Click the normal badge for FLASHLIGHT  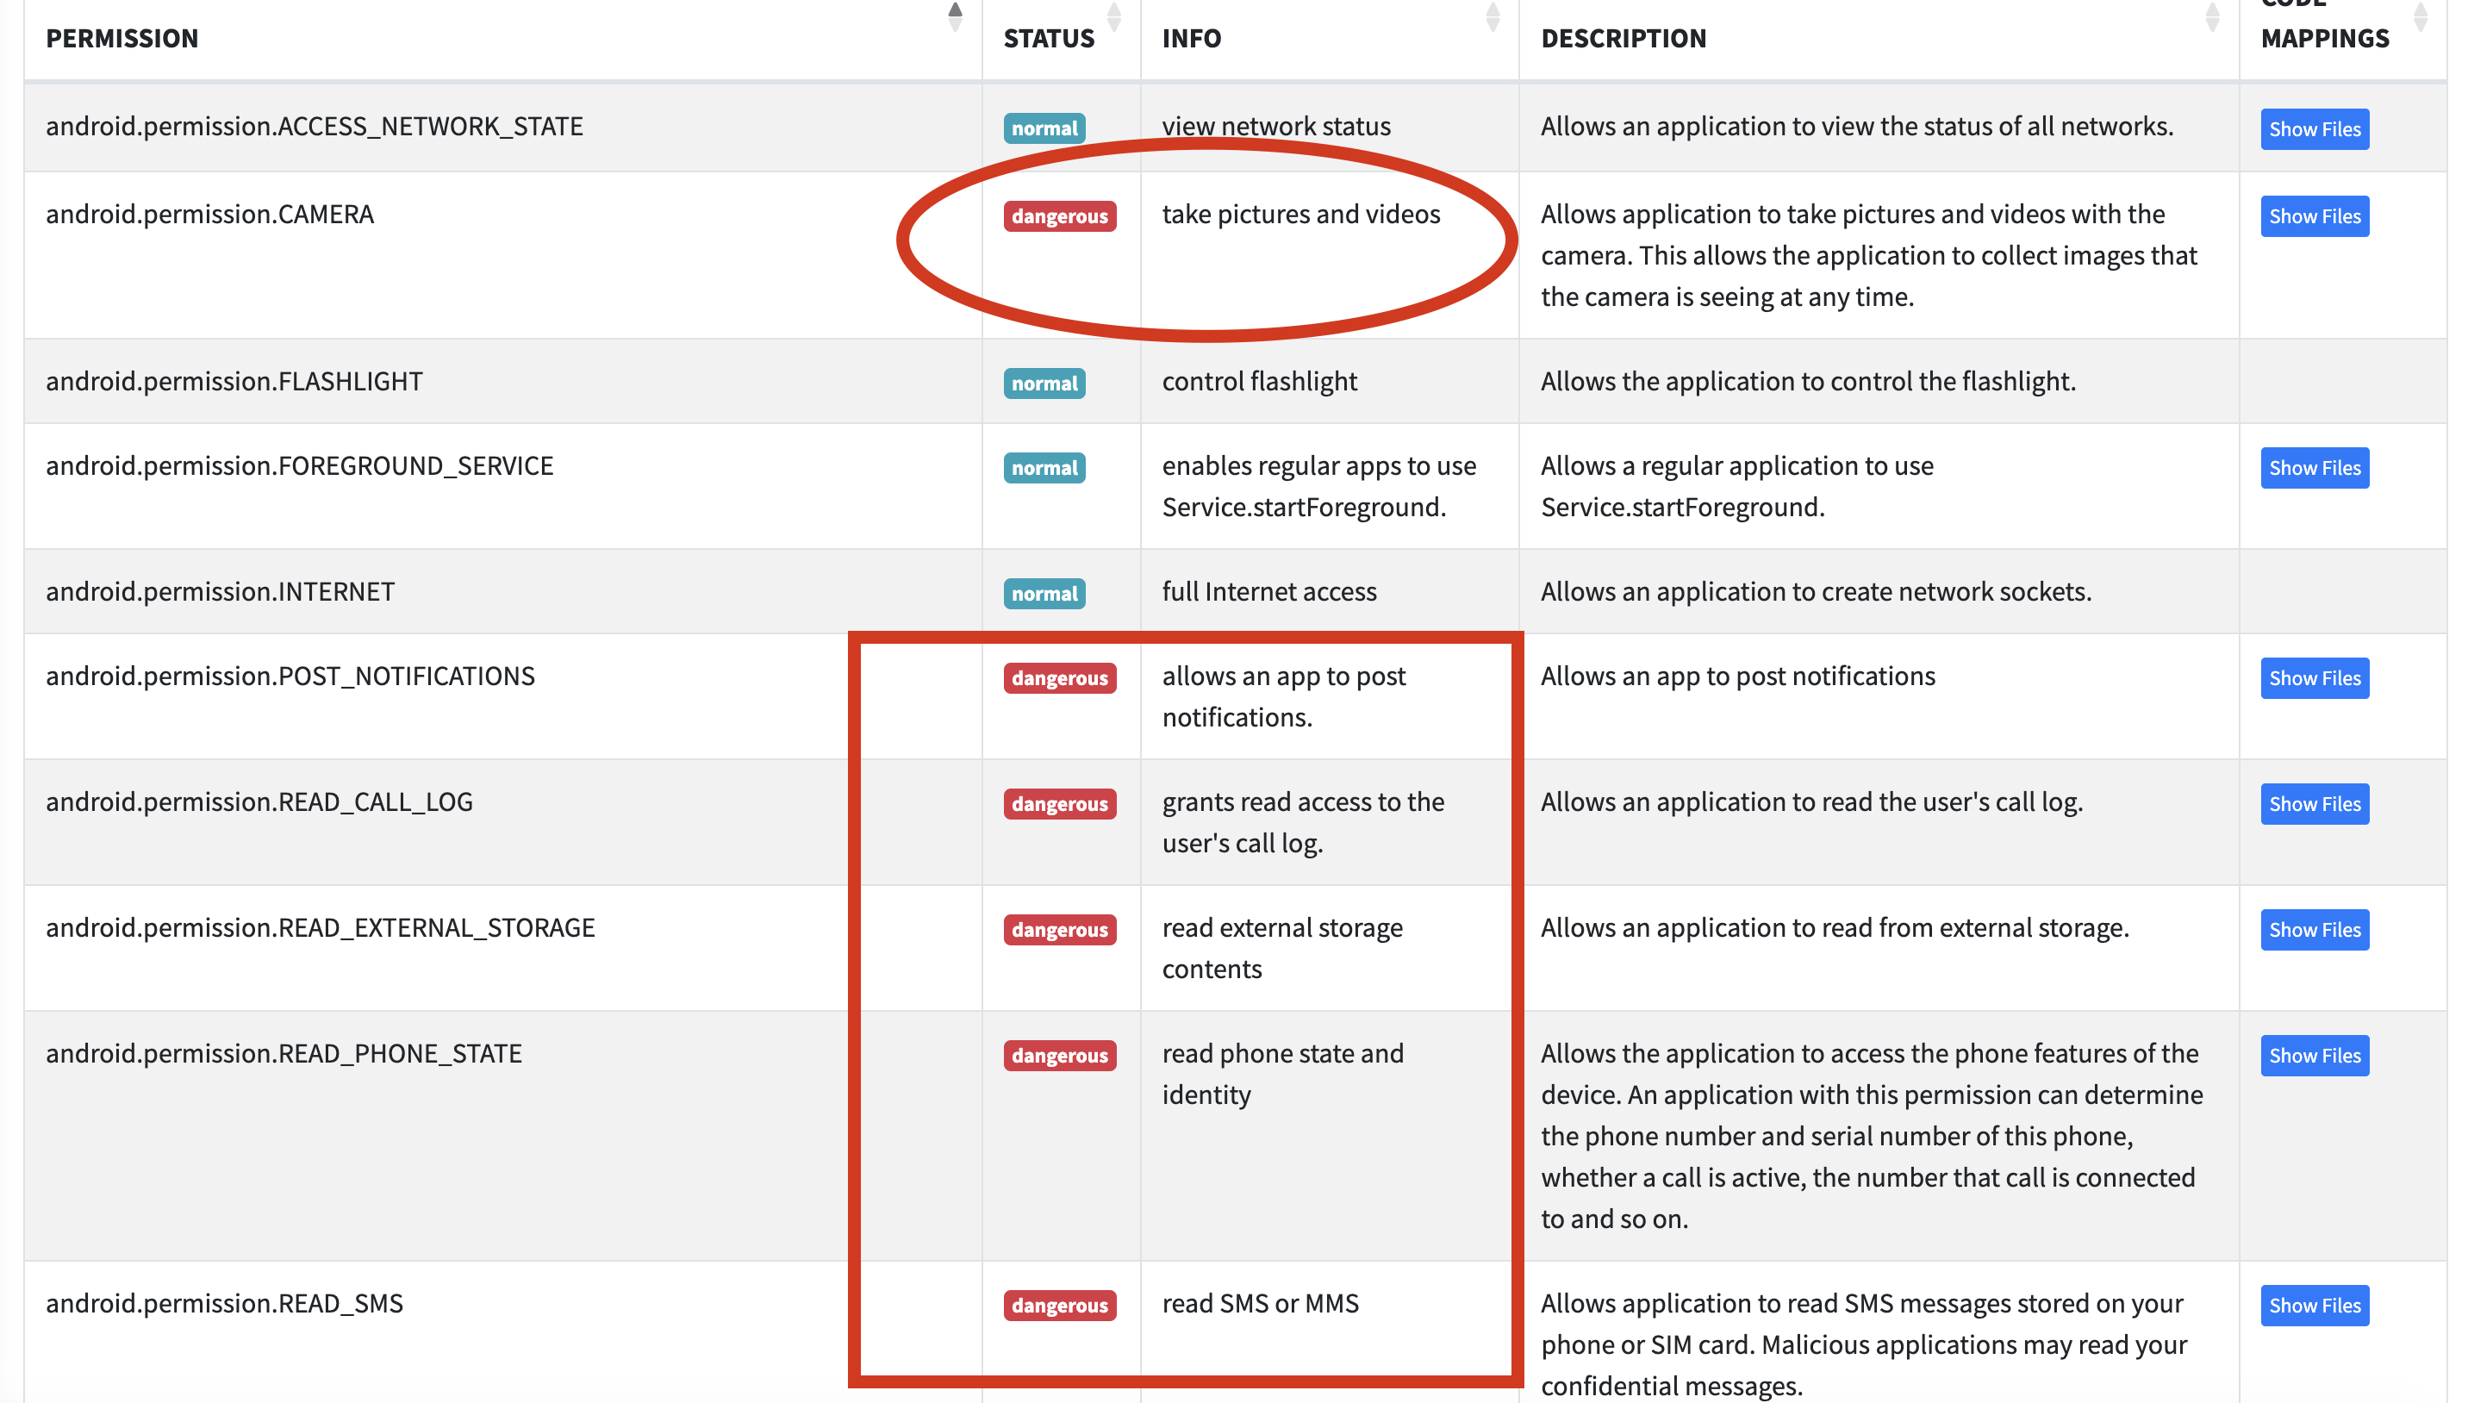[1044, 383]
